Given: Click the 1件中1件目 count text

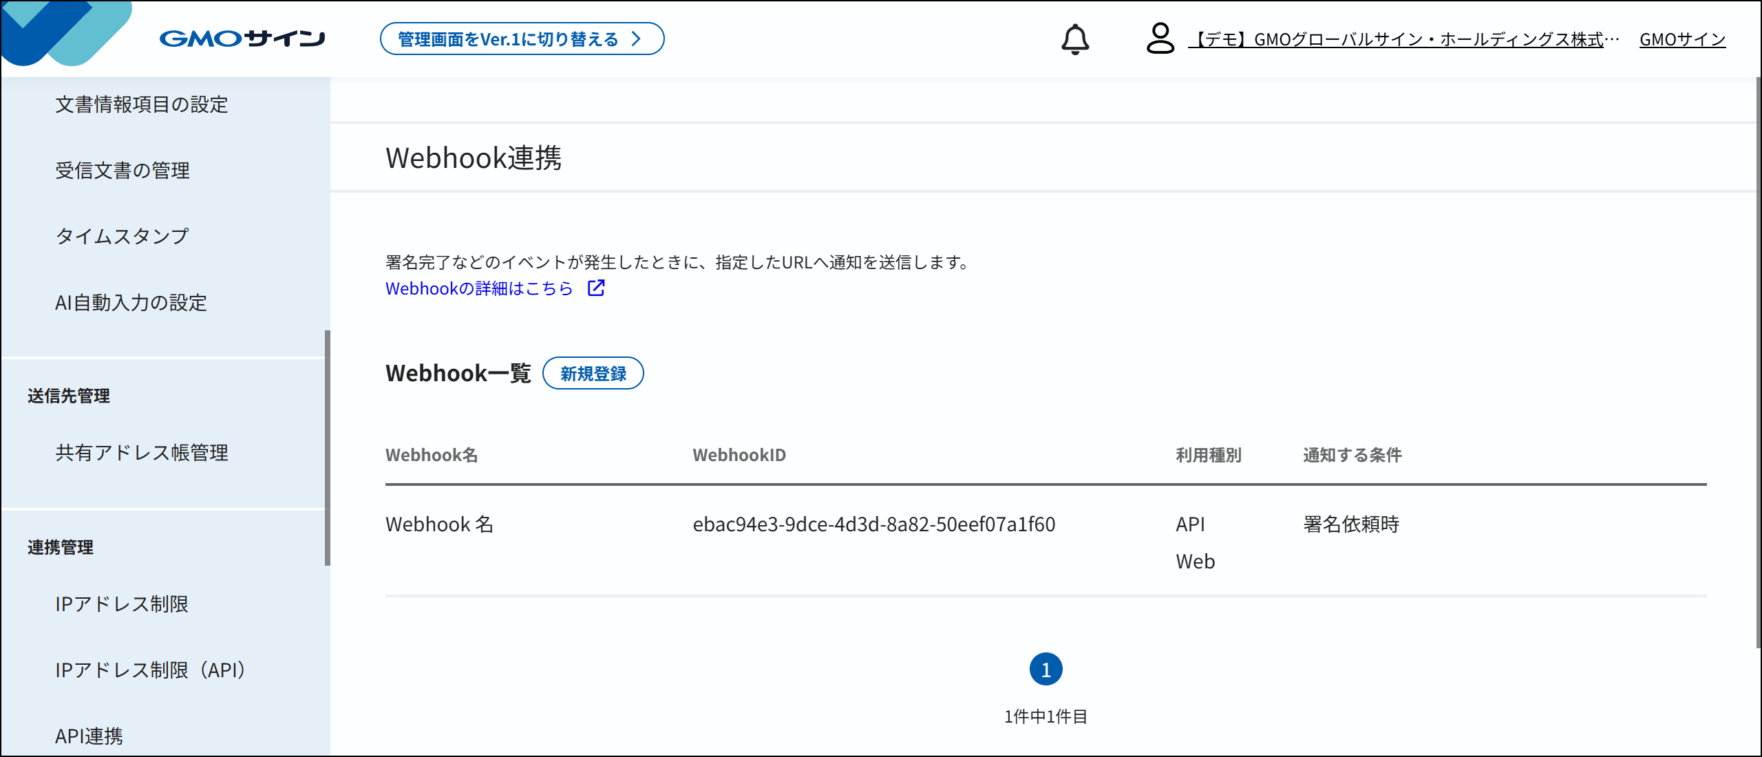Looking at the screenshot, I should tap(1045, 716).
